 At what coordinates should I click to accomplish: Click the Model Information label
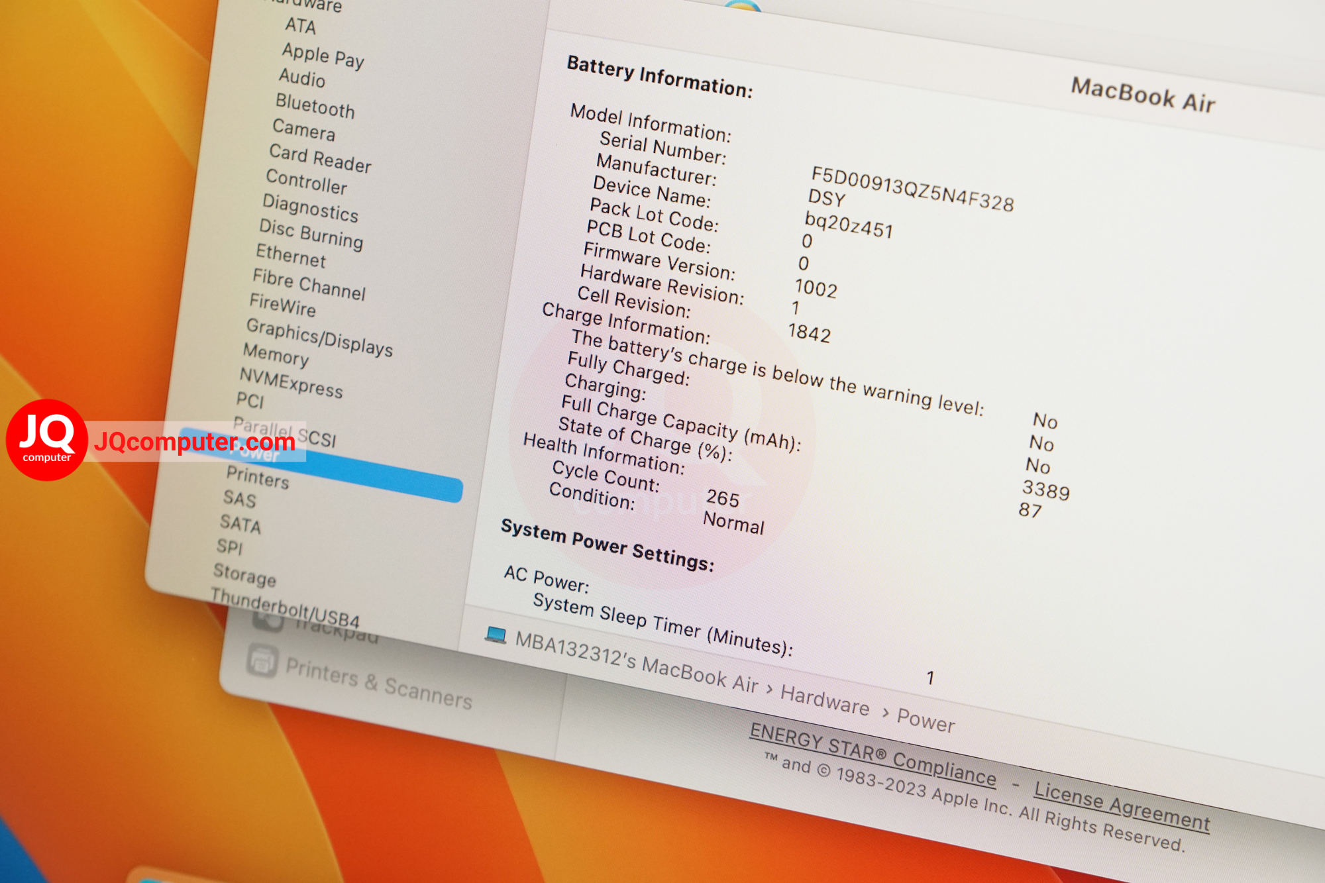click(651, 123)
